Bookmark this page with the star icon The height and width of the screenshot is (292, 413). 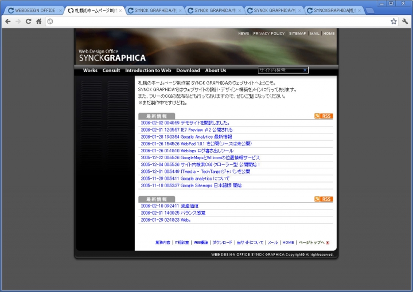click(x=393, y=22)
